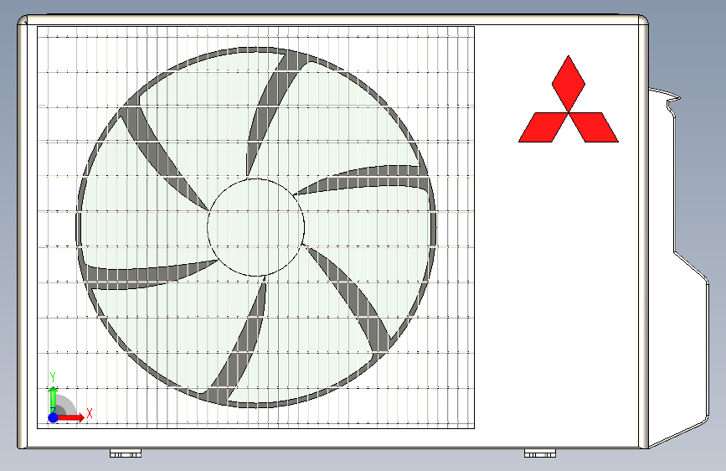Select the bottom-right red diamond of the logo
This screenshot has width=726, height=471.
pyautogui.click(x=594, y=127)
